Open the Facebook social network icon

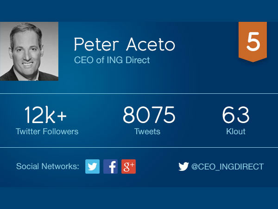tap(110, 167)
